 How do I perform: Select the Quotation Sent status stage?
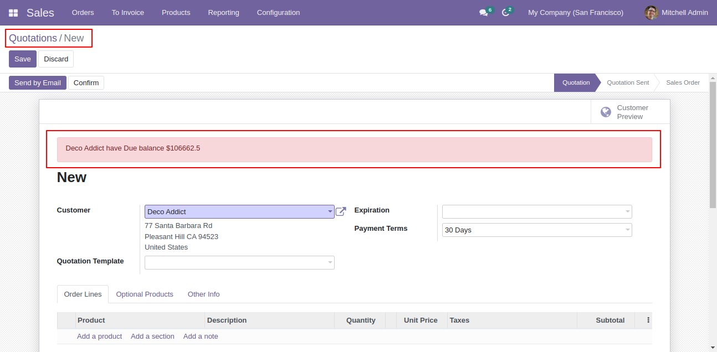coord(628,83)
